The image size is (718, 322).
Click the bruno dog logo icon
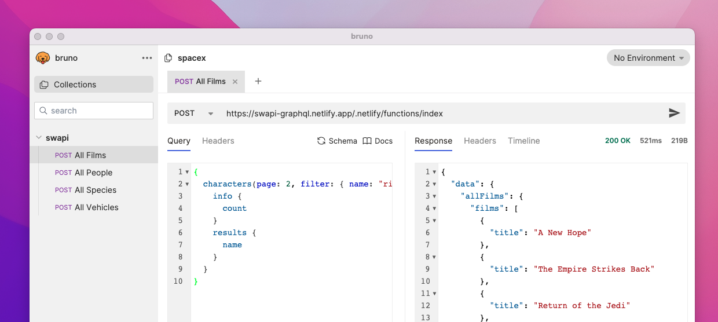pyautogui.click(x=43, y=58)
